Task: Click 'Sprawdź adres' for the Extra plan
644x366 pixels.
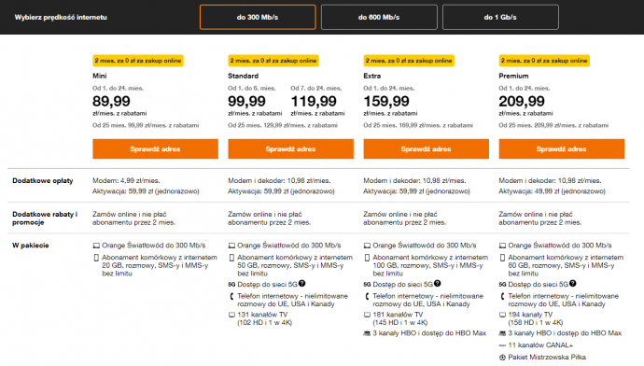Action: (x=426, y=148)
